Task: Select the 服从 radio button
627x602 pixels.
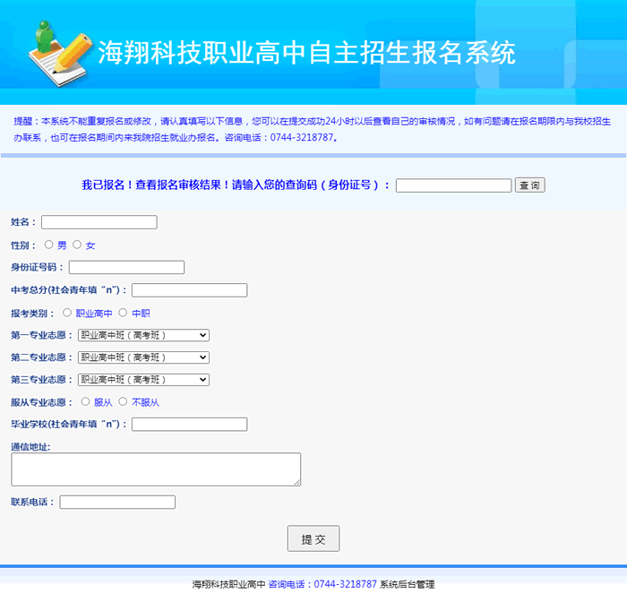Action: 85,401
